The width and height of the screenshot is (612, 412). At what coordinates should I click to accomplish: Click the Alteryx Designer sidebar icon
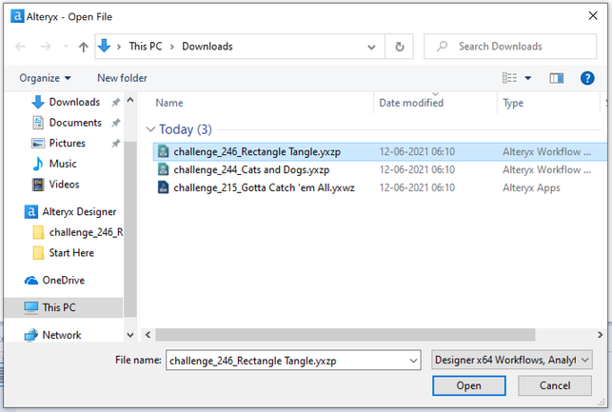[31, 211]
